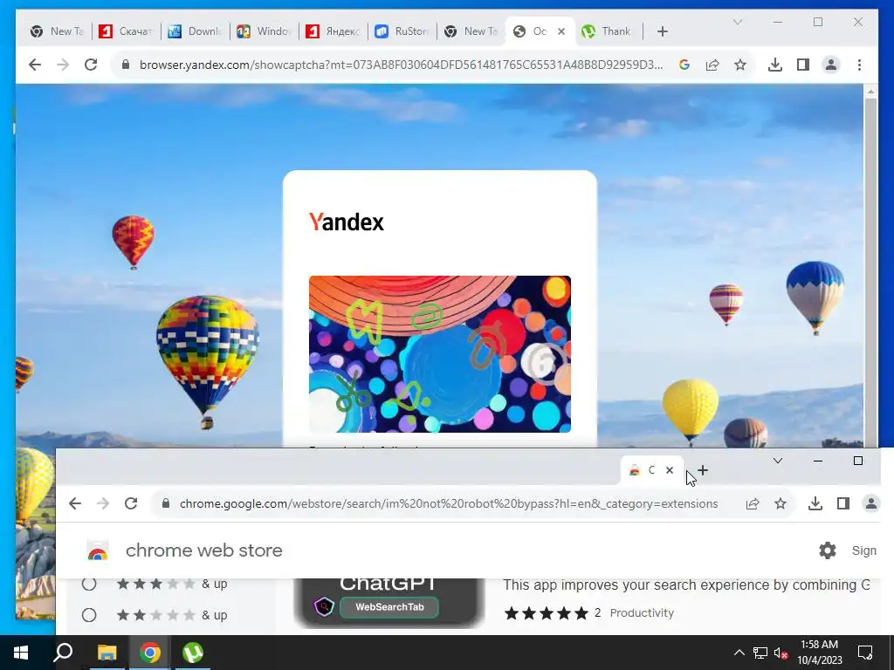The image size is (894, 670).
Task: Click the Yandex logo on captcha card
Action: tap(347, 222)
